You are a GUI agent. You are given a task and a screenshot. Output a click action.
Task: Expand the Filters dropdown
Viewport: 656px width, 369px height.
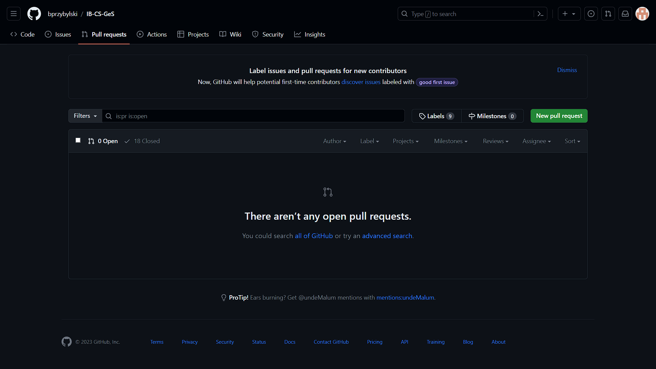[x=85, y=116]
